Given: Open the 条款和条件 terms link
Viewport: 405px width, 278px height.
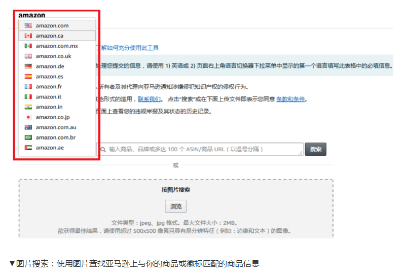Looking at the screenshot, I should [x=290, y=99].
